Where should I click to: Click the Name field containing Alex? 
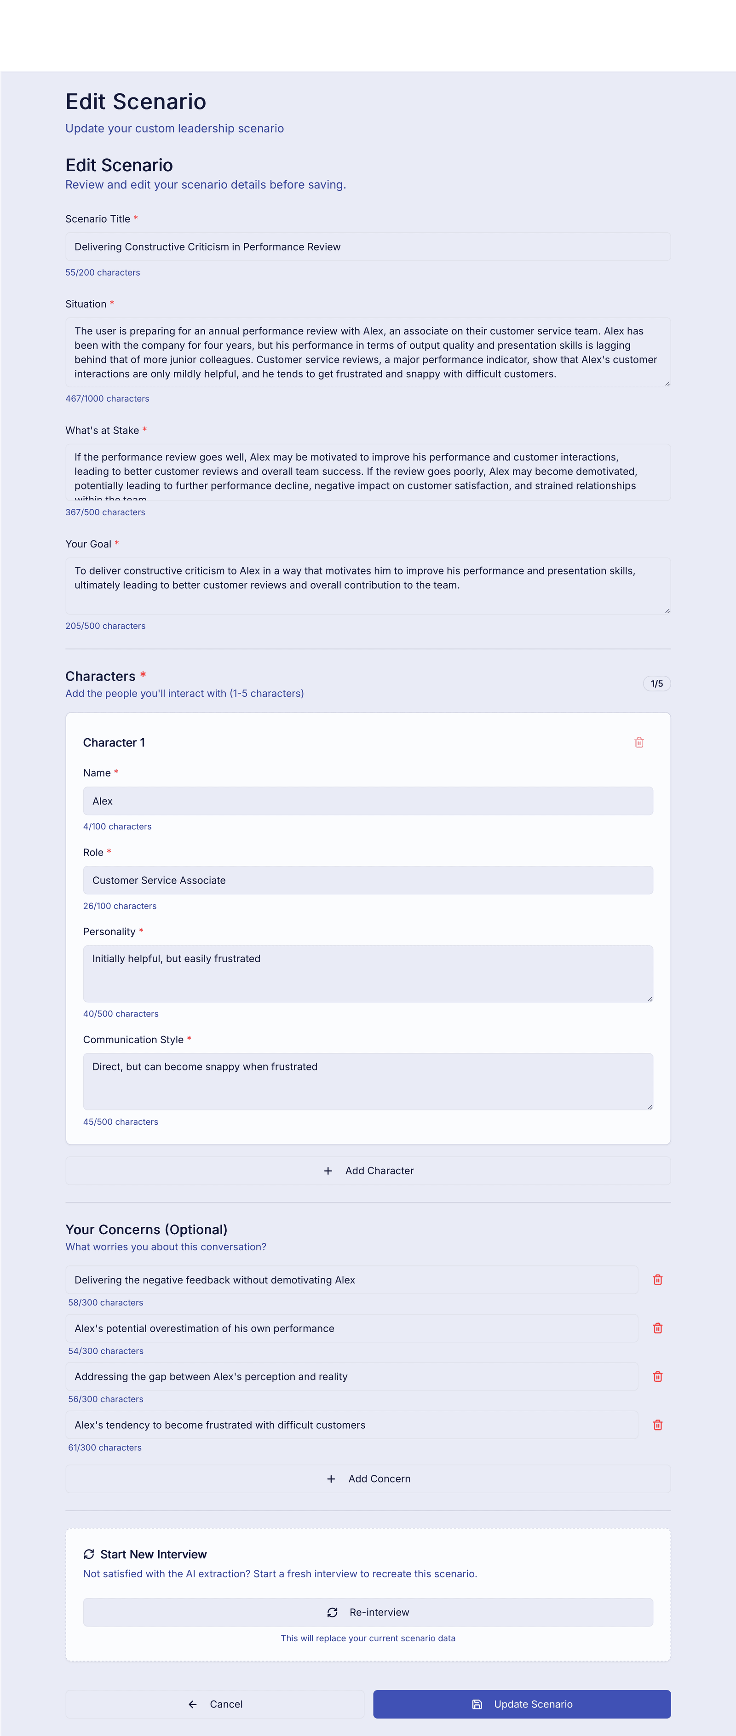(x=368, y=800)
